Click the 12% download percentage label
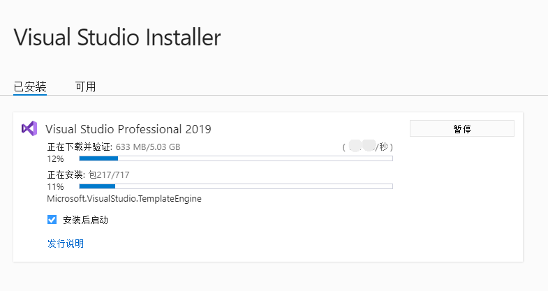Screen dimensions: 548x291 tap(55, 159)
